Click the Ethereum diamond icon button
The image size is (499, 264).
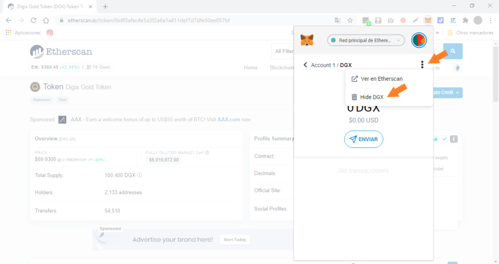458,68
